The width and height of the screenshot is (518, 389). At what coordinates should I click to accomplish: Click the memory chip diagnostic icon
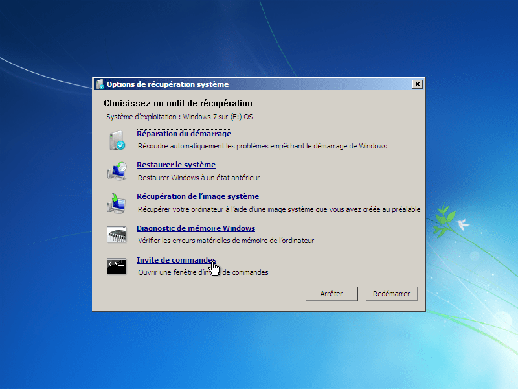click(117, 235)
